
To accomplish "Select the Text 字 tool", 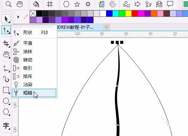I will [6, 126].
